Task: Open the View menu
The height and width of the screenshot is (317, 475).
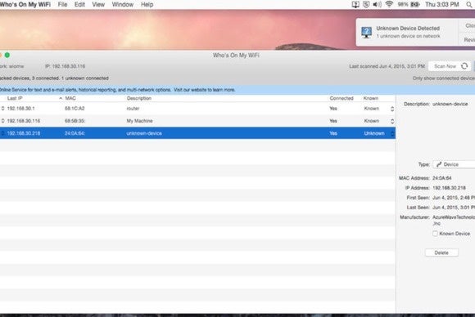Action: (98, 5)
